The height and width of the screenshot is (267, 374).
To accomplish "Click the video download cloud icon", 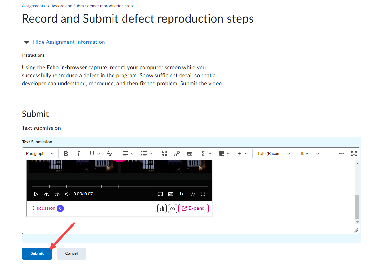I will click(172, 209).
